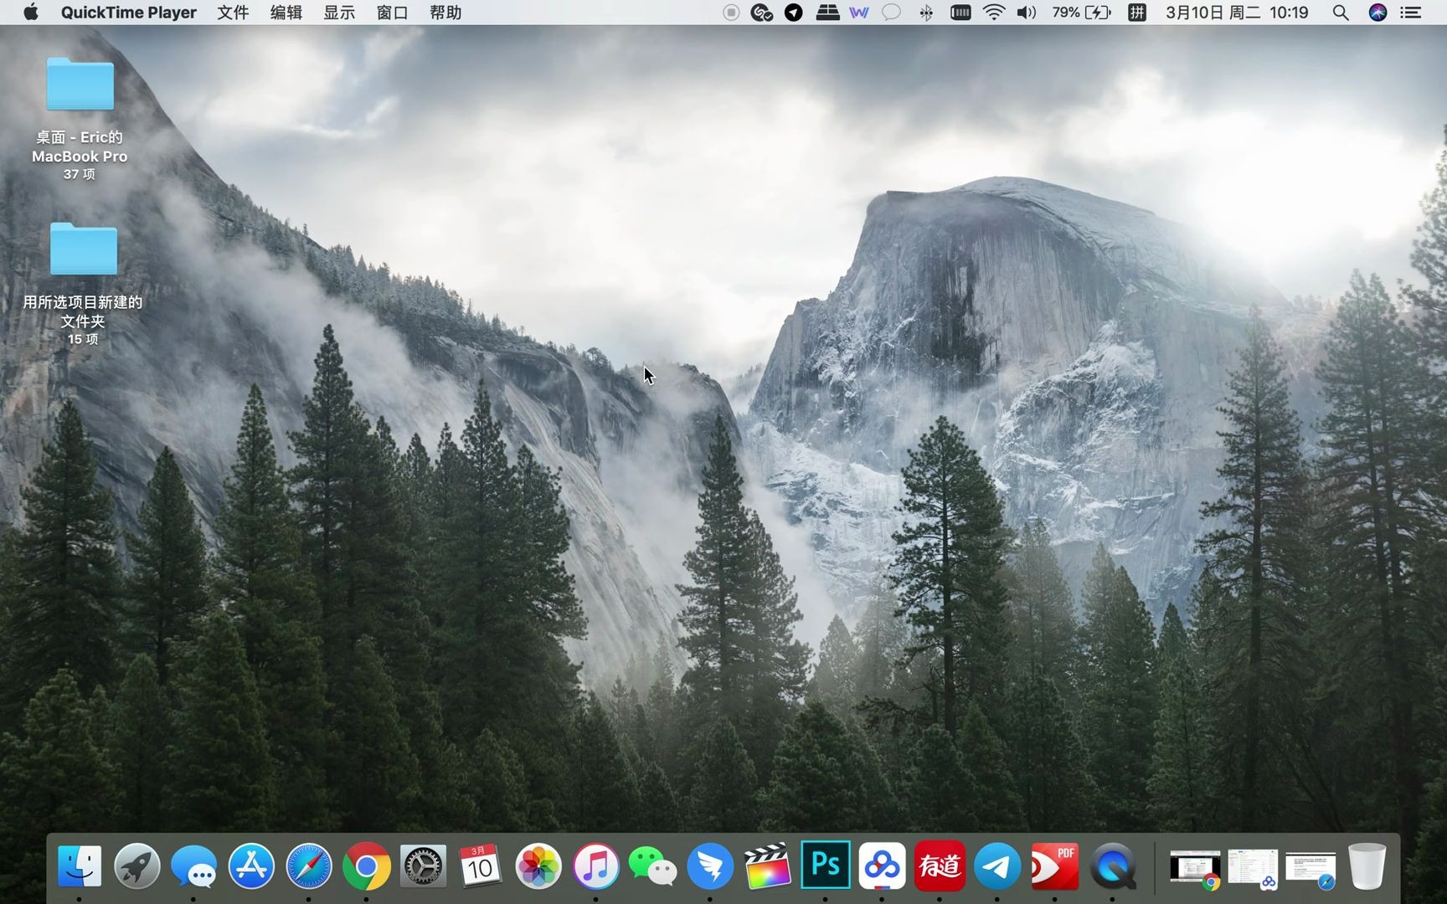Open Baidu Netdisk from the Dock

[883, 866]
